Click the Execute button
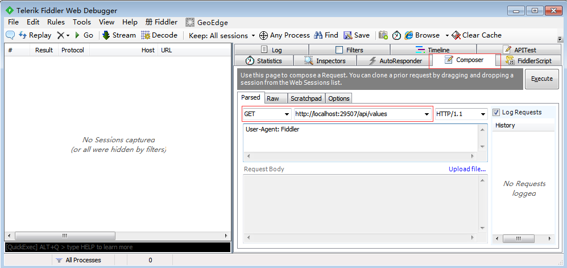567x268 pixels. tap(541, 79)
